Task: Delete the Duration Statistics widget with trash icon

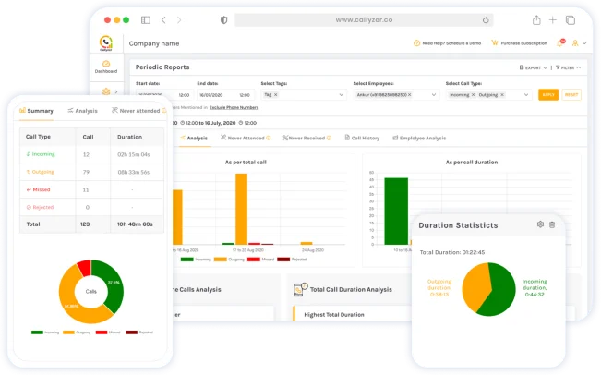Action: coord(552,224)
